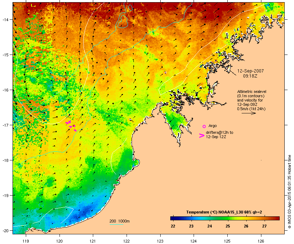Click the longitude axis label 120
Viewport: 294px width, 244px height.
click(60, 241)
